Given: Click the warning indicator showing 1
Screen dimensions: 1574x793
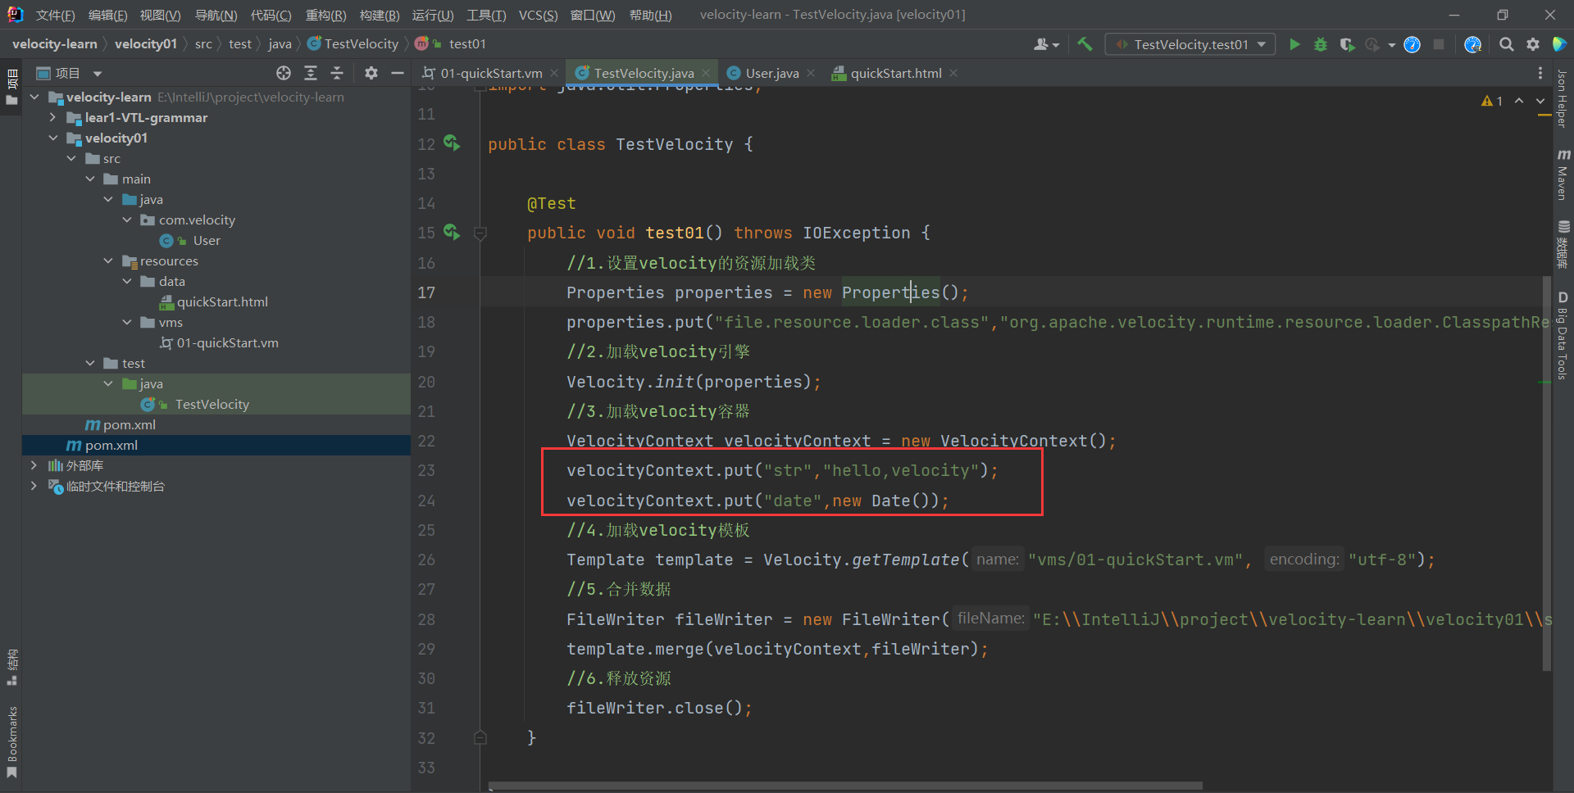Looking at the screenshot, I should (x=1492, y=101).
